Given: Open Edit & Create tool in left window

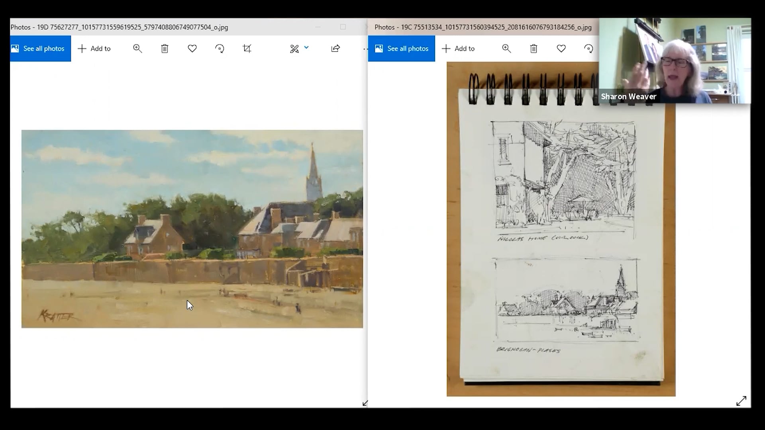Looking at the screenshot, I should pyautogui.click(x=294, y=49).
